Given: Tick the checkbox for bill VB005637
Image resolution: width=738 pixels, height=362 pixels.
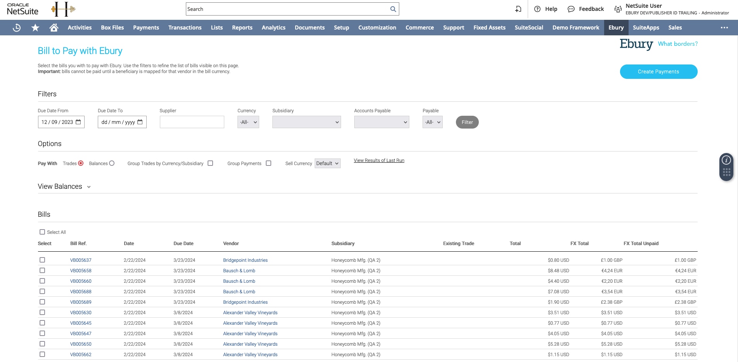Looking at the screenshot, I should 42,260.
